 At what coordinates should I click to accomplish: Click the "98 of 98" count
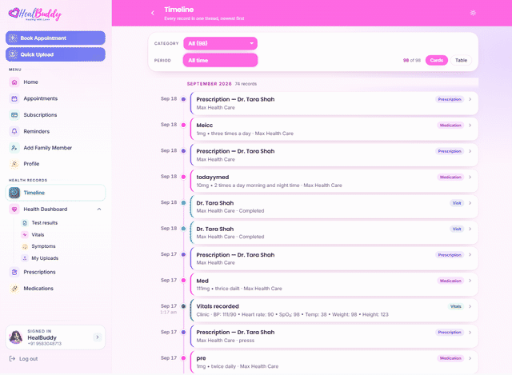point(412,61)
